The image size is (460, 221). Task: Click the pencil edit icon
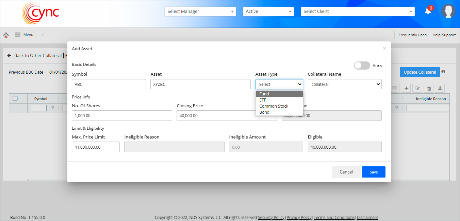click(x=417, y=89)
